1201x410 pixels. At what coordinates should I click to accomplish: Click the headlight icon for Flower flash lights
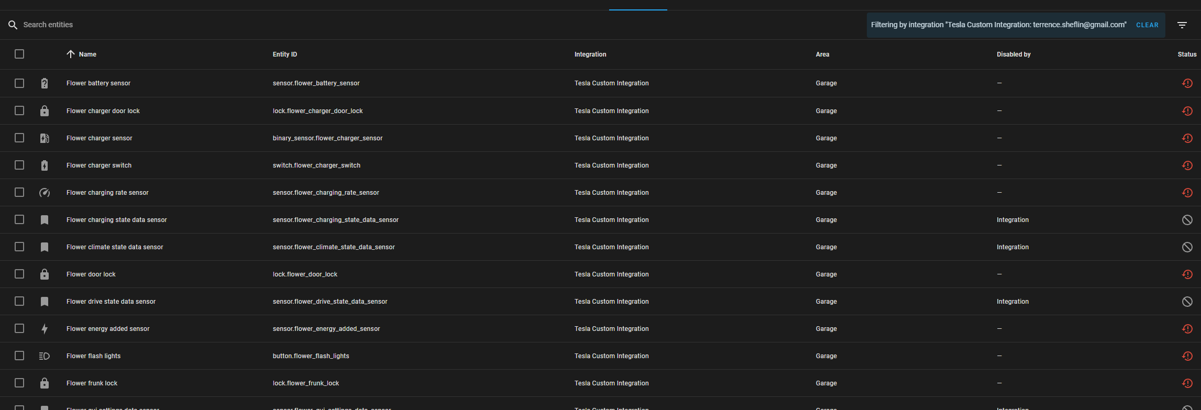[45, 356]
